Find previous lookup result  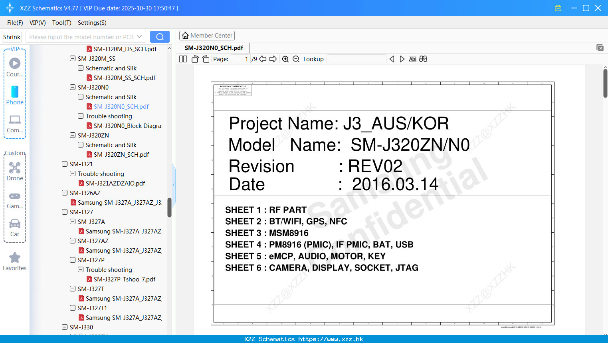click(392, 59)
